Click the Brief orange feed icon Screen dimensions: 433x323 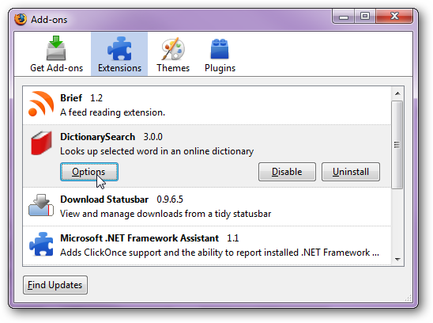[41, 104]
